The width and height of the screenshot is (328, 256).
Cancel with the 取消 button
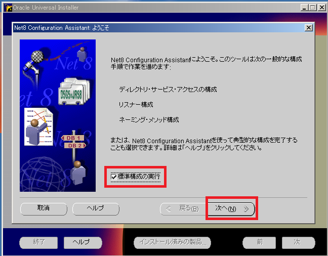tap(44, 209)
